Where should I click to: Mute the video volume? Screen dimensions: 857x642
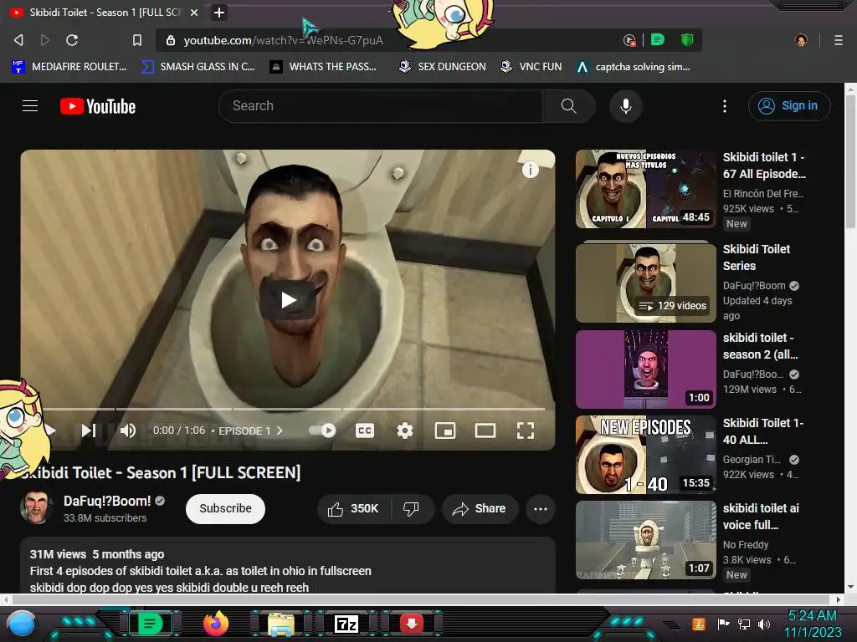pyautogui.click(x=128, y=431)
